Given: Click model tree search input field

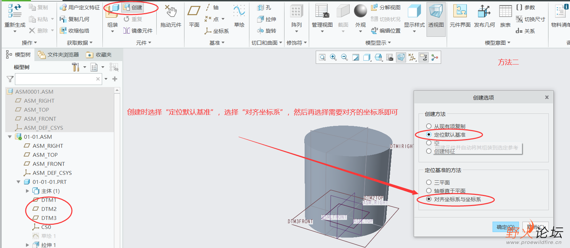Looking at the screenshot, I should (x=58, y=79).
